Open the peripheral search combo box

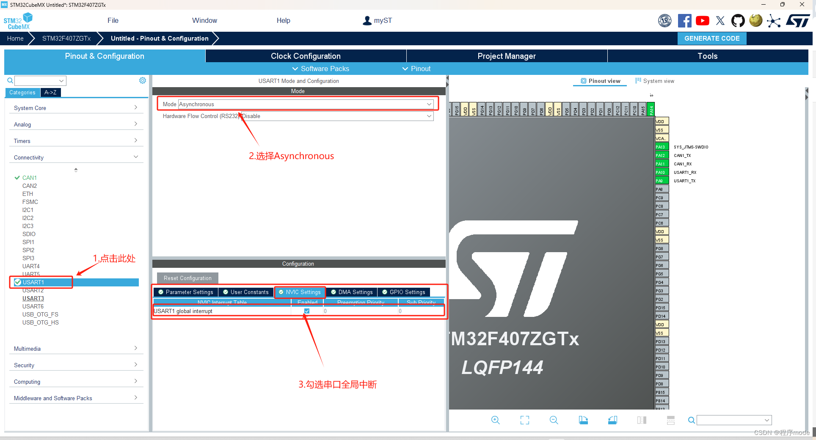40,80
